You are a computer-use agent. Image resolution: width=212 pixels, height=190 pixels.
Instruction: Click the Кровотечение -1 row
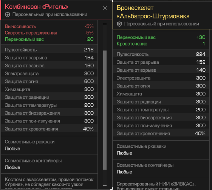click(x=161, y=44)
